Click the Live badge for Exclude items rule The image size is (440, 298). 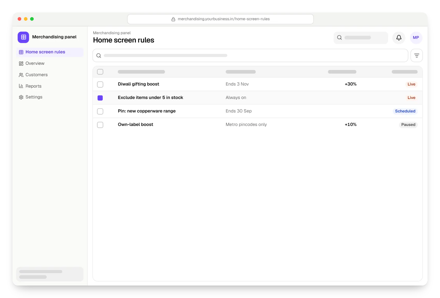coord(411,98)
